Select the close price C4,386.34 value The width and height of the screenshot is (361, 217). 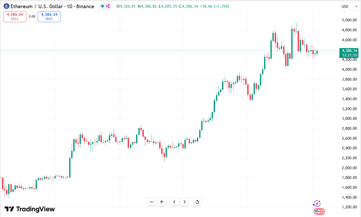(x=190, y=6)
